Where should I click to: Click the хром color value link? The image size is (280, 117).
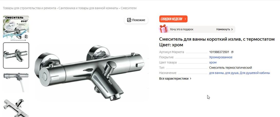coord(213,62)
